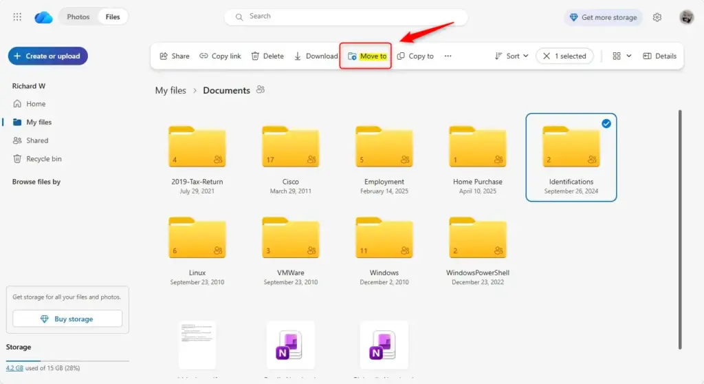Click the Search input field
This screenshot has width=704, height=384.
[346, 17]
